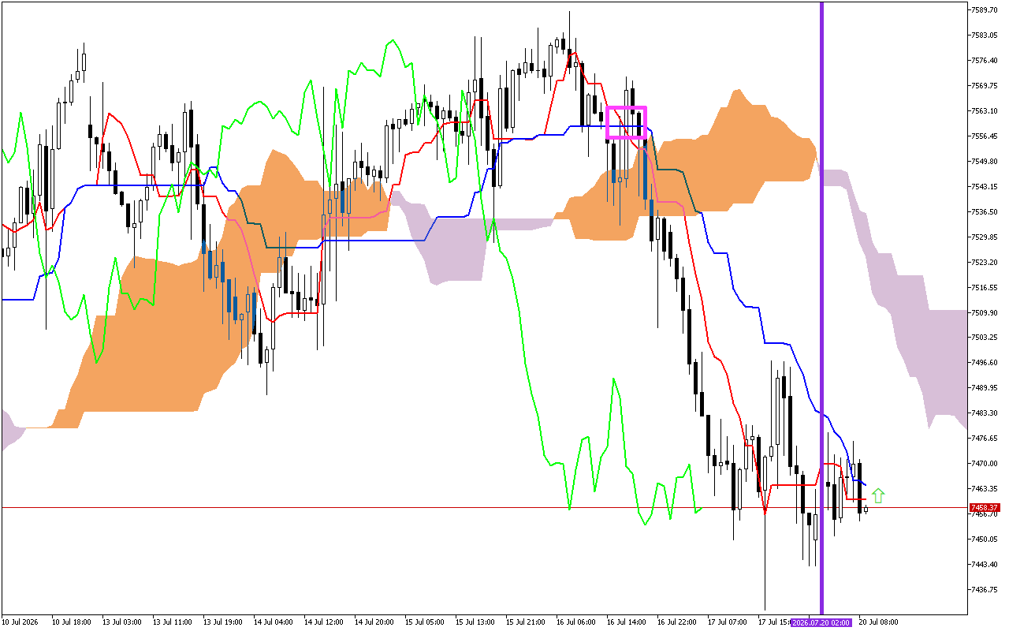Click the 7549.80 price scale label
The width and height of the screenshot is (1009, 631).
click(x=985, y=162)
